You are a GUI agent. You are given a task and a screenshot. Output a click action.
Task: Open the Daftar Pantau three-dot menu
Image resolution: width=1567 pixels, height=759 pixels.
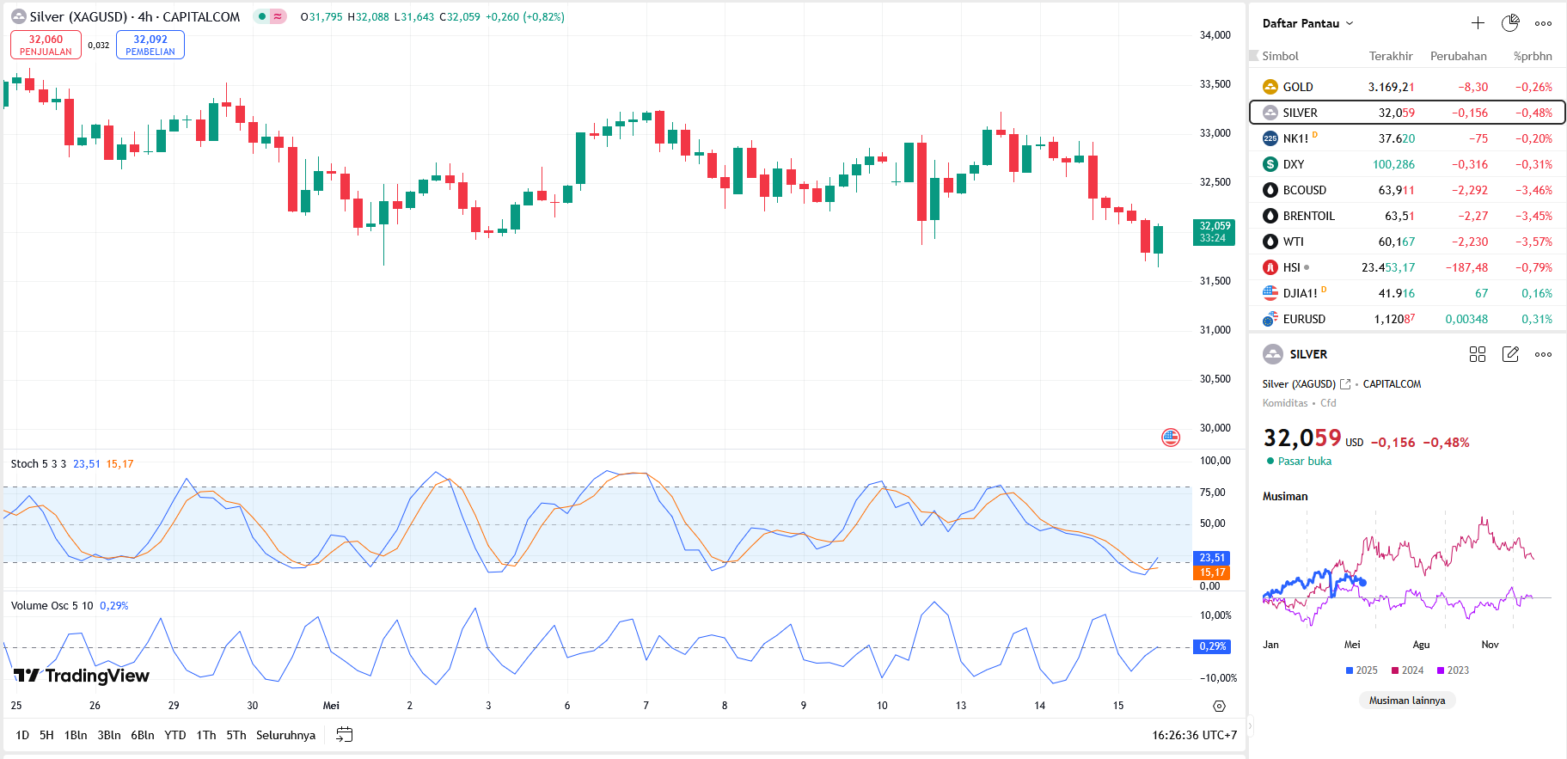coord(1543,23)
